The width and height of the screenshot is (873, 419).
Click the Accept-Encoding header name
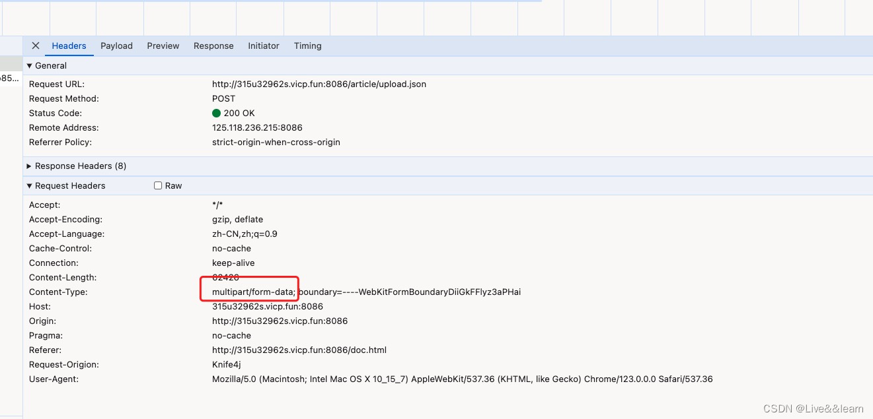[65, 219]
